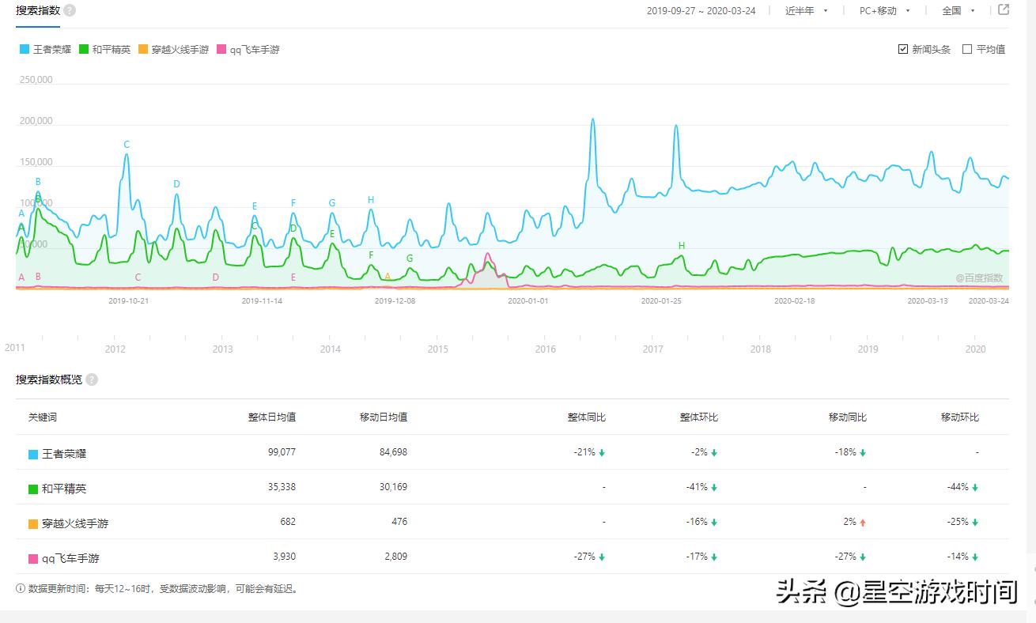Screen dimensions: 1036x623
Task: Click the 关键词 column header
Action: (43, 417)
